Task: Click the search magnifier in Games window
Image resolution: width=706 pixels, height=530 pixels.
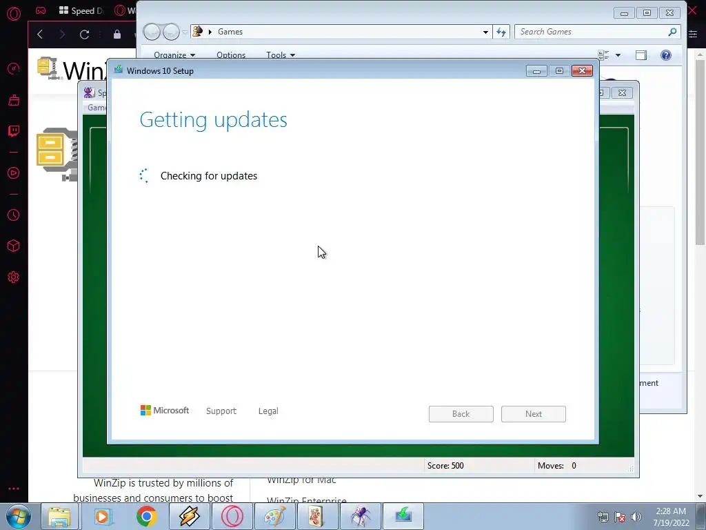Action: click(x=672, y=32)
